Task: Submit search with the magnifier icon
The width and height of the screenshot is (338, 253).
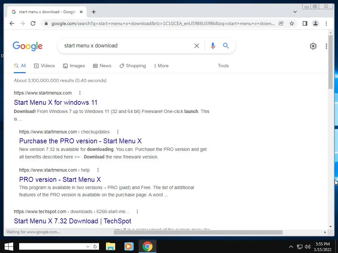Action: [x=226, y=45]
